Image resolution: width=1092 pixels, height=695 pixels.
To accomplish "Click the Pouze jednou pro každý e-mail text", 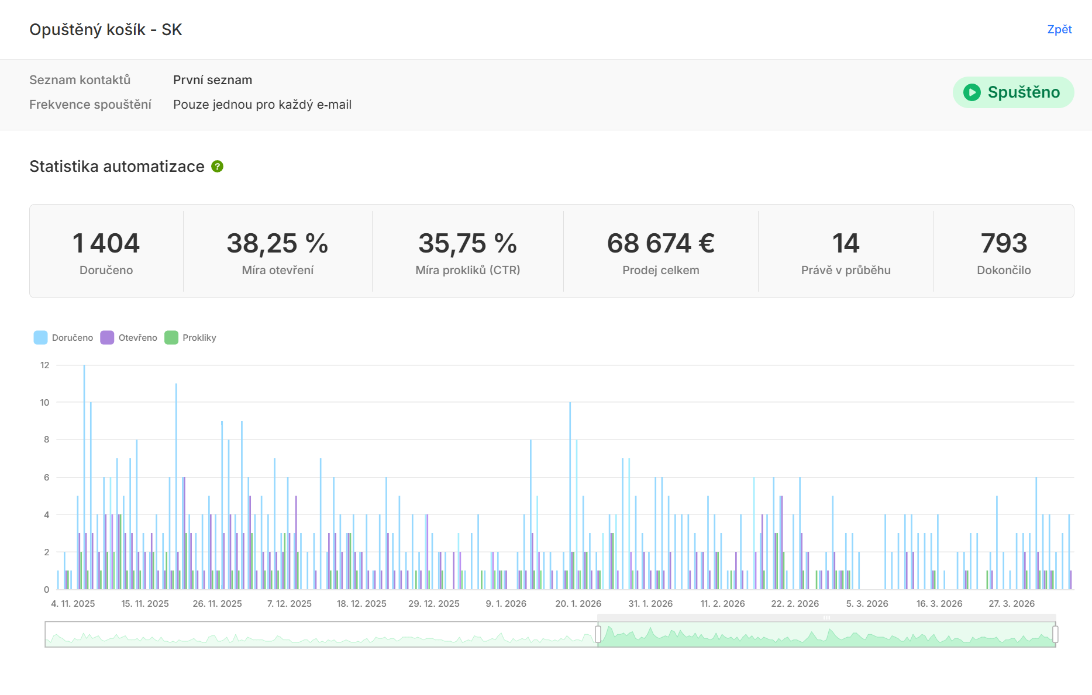I will tap(263, 105).
